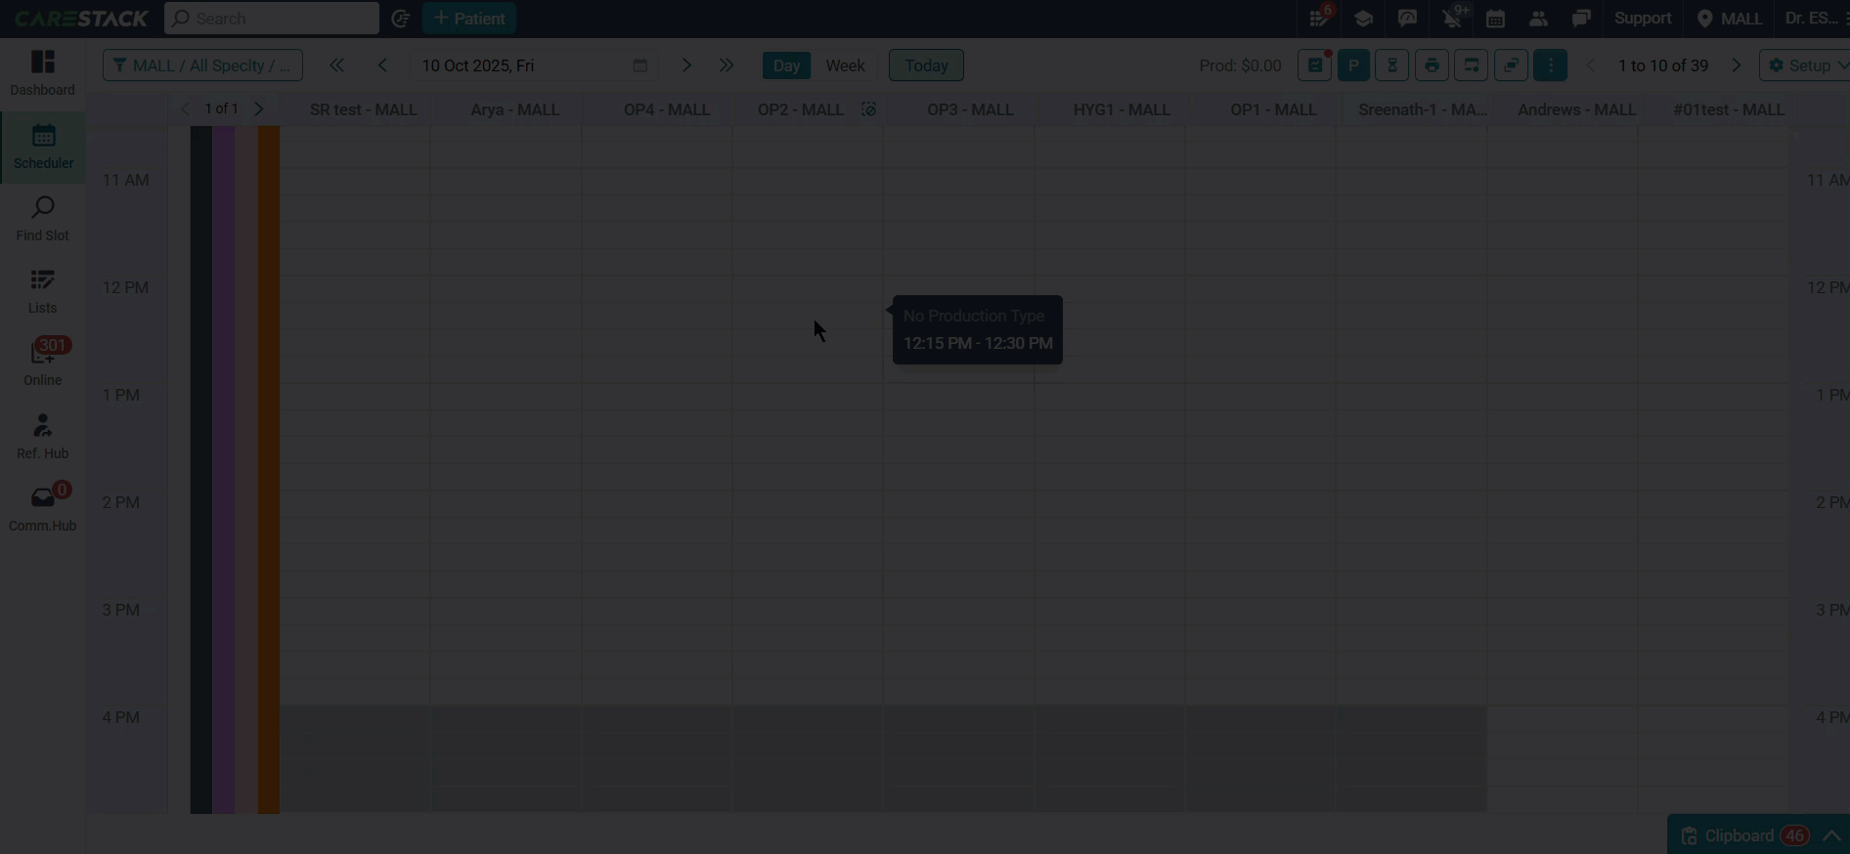Open the three-dot more options button
1850x854 pixels.
pos(1551,65)
